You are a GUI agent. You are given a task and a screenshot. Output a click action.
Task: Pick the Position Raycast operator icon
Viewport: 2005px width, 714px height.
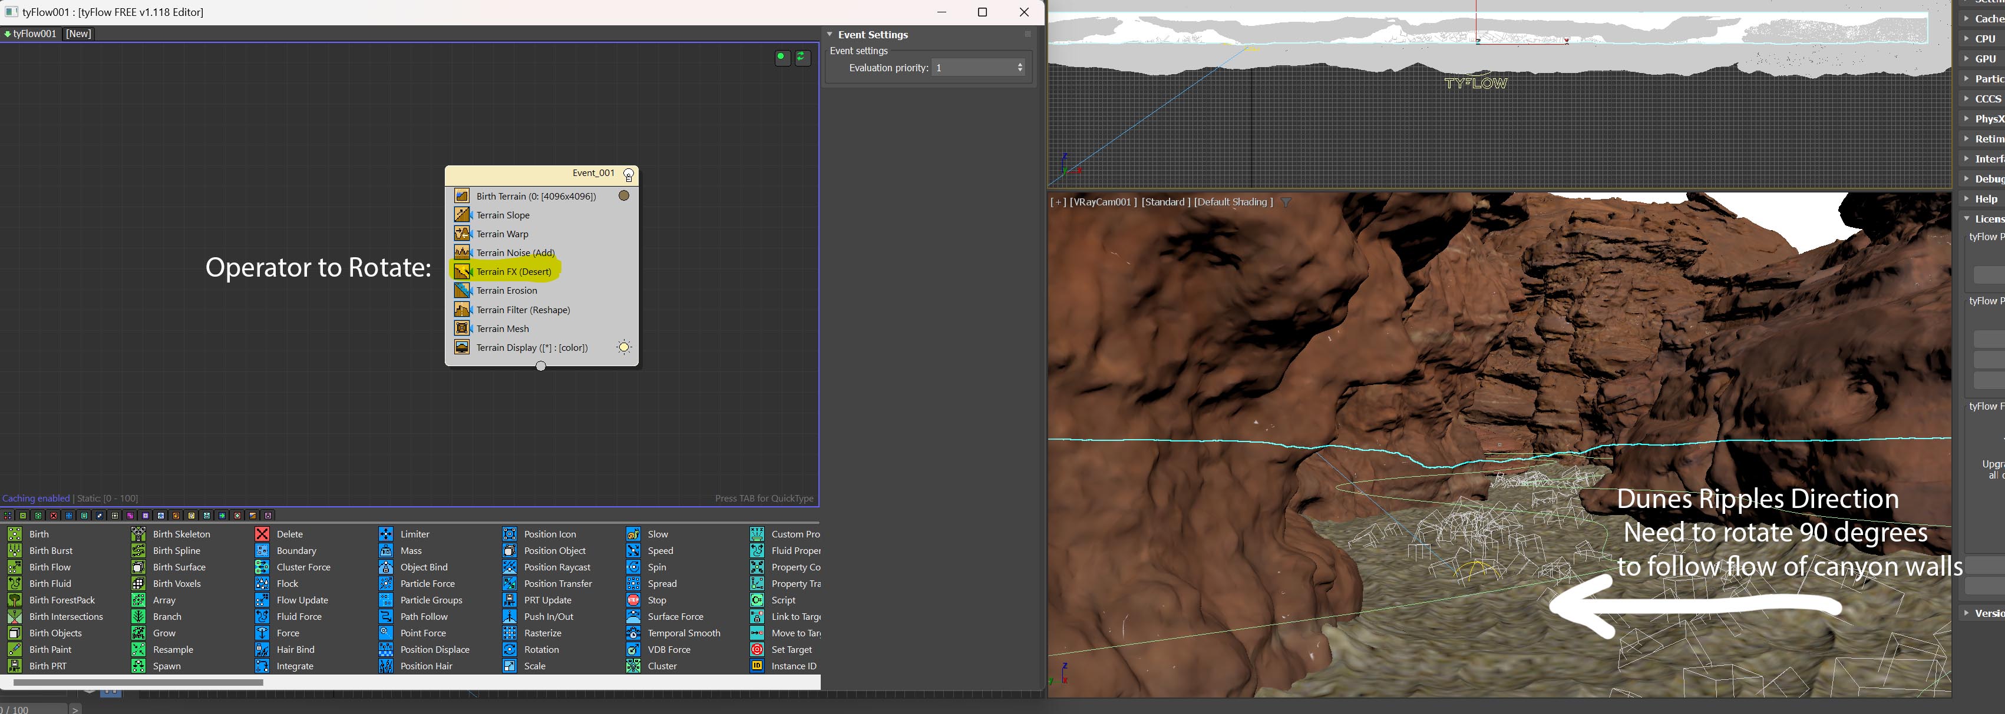pos(510,567)
